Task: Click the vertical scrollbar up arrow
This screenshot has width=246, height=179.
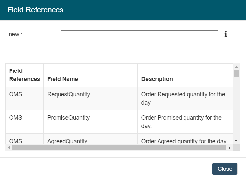Action: point(236,67)
